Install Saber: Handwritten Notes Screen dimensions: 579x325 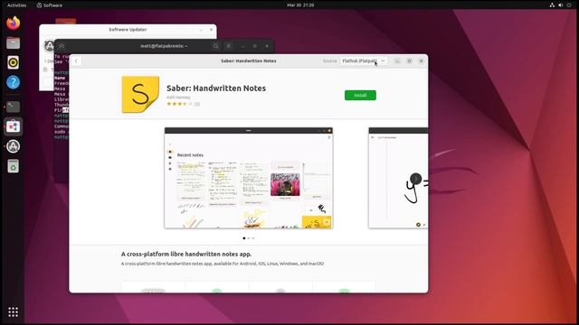(360, 95)
